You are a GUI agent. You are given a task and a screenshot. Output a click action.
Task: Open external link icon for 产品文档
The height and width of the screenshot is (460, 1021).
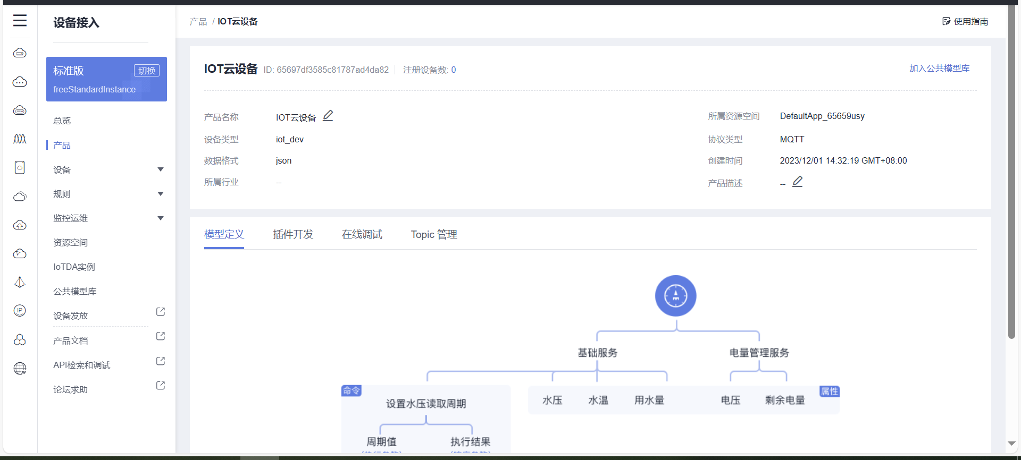160,336
